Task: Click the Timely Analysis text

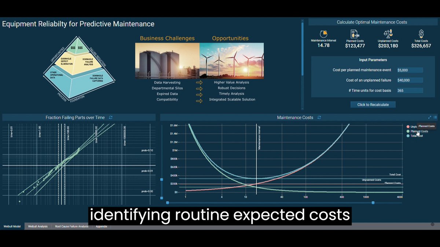Action: coord(231,94)
